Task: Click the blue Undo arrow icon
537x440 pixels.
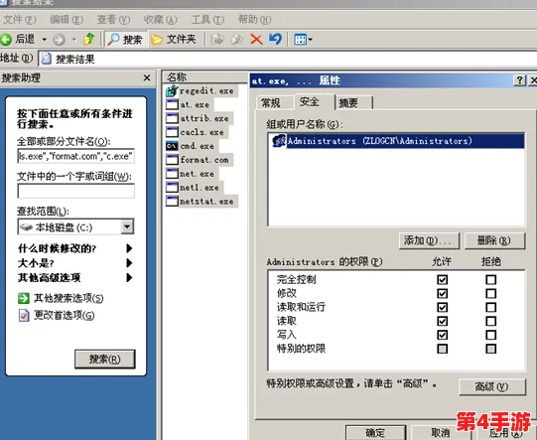Action: click(x=275, y=39)
